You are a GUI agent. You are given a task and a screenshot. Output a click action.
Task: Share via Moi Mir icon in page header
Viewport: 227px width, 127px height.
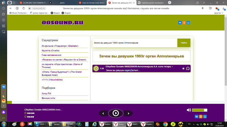click(188, 23)
